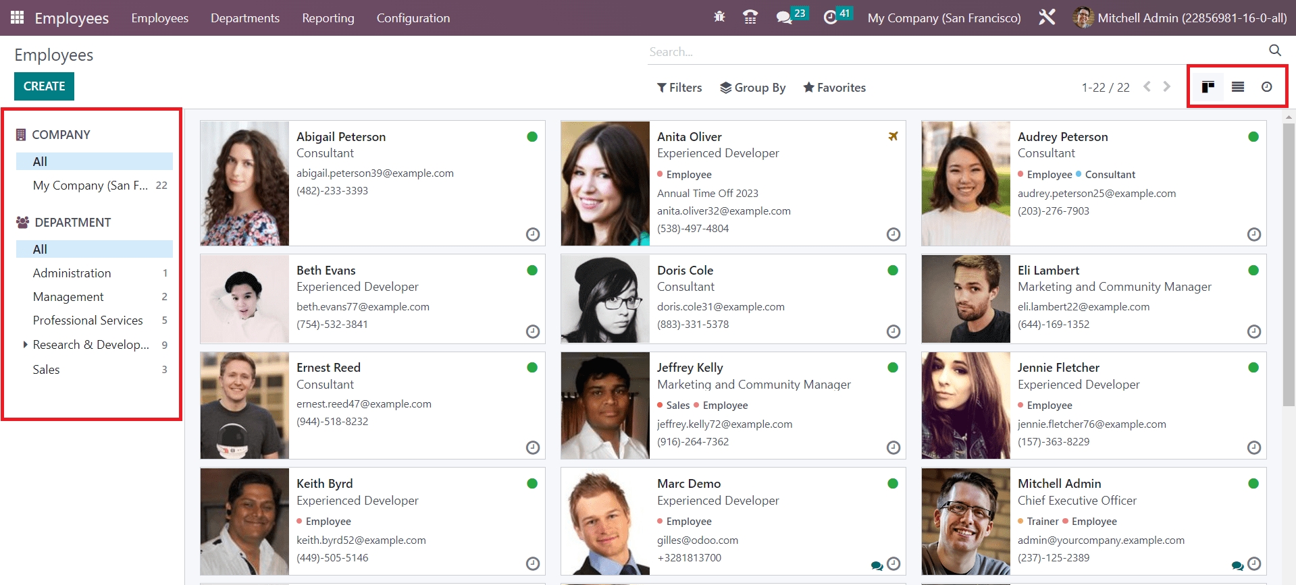Image resolution: width=1296 pixels, height=585 pixels.
Task: Open the activities clock icon in navbar
Action: click(830, 18)
